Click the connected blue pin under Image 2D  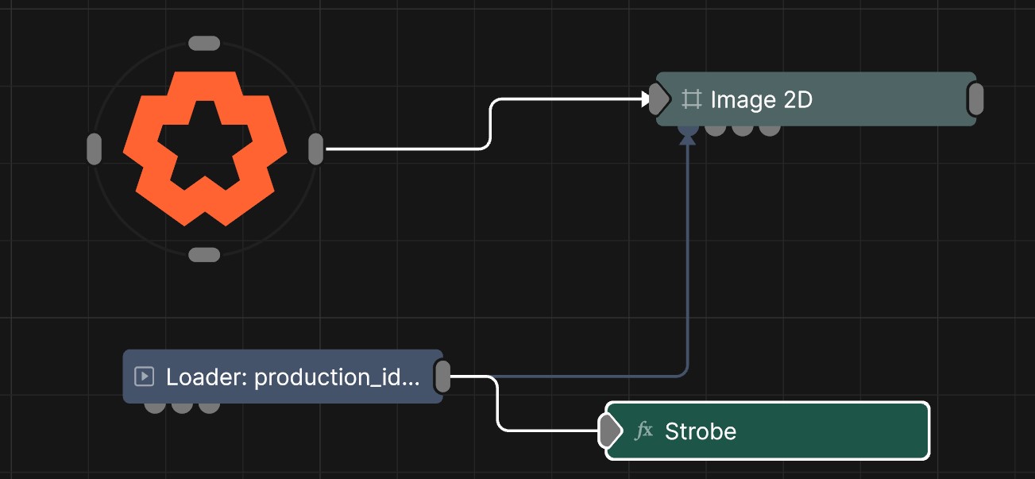tap(688, 129)
